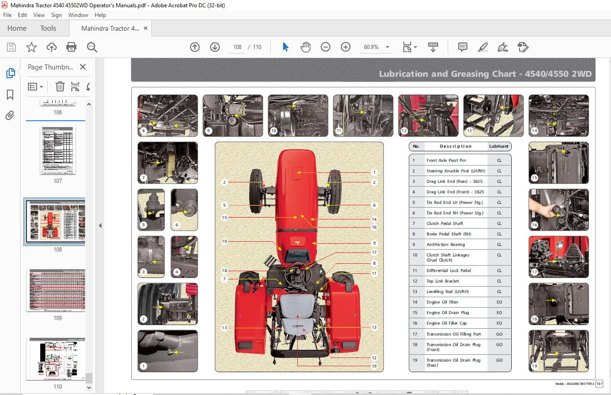Add a comment note icon

462,47
